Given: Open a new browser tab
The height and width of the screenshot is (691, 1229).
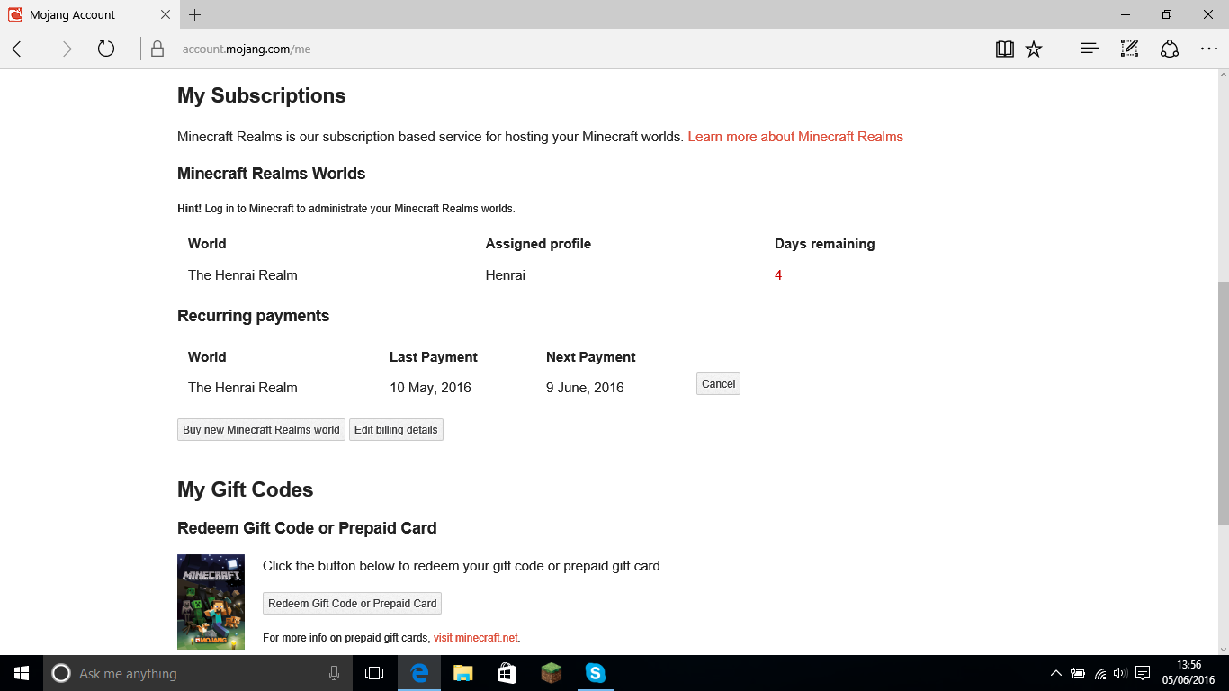Looking at the screenshot, I should click(195, 15).
